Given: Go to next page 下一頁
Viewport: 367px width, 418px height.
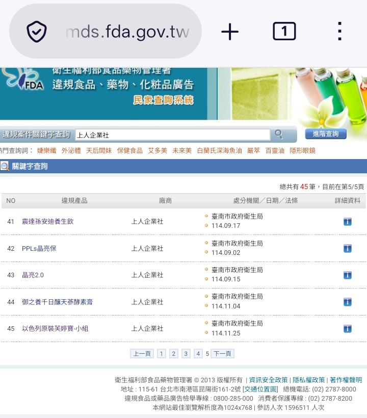Looking at the screenshot, I should click(x=222, y=353).
